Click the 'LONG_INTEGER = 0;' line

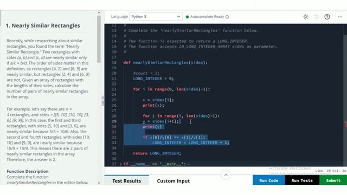(x=153, y=79)
